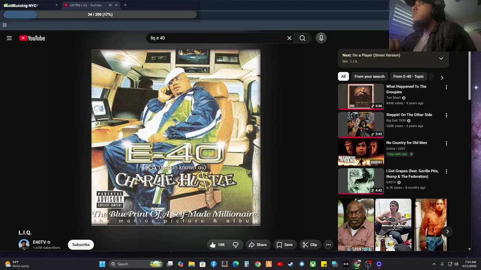
Task: Click the page scrollbar down arrow
Action: point(469,249)
